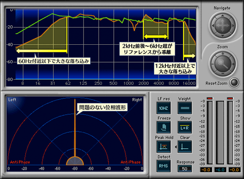Click the top Zoom plus button

click(223, 54)
